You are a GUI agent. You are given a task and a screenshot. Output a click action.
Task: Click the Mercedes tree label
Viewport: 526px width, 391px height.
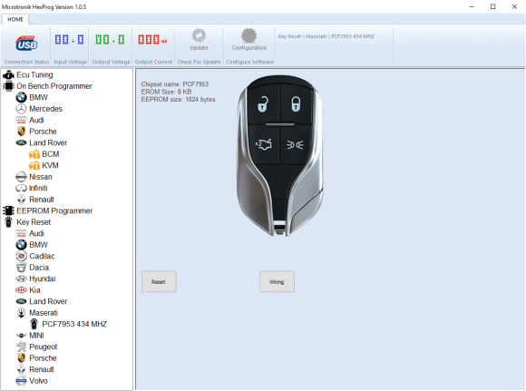click(x=45, y=109)
